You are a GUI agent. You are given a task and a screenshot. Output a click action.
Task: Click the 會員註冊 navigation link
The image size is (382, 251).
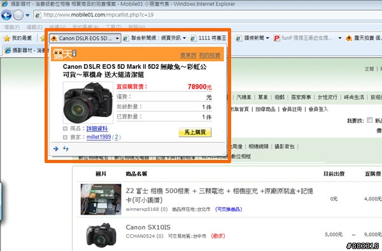292,109
